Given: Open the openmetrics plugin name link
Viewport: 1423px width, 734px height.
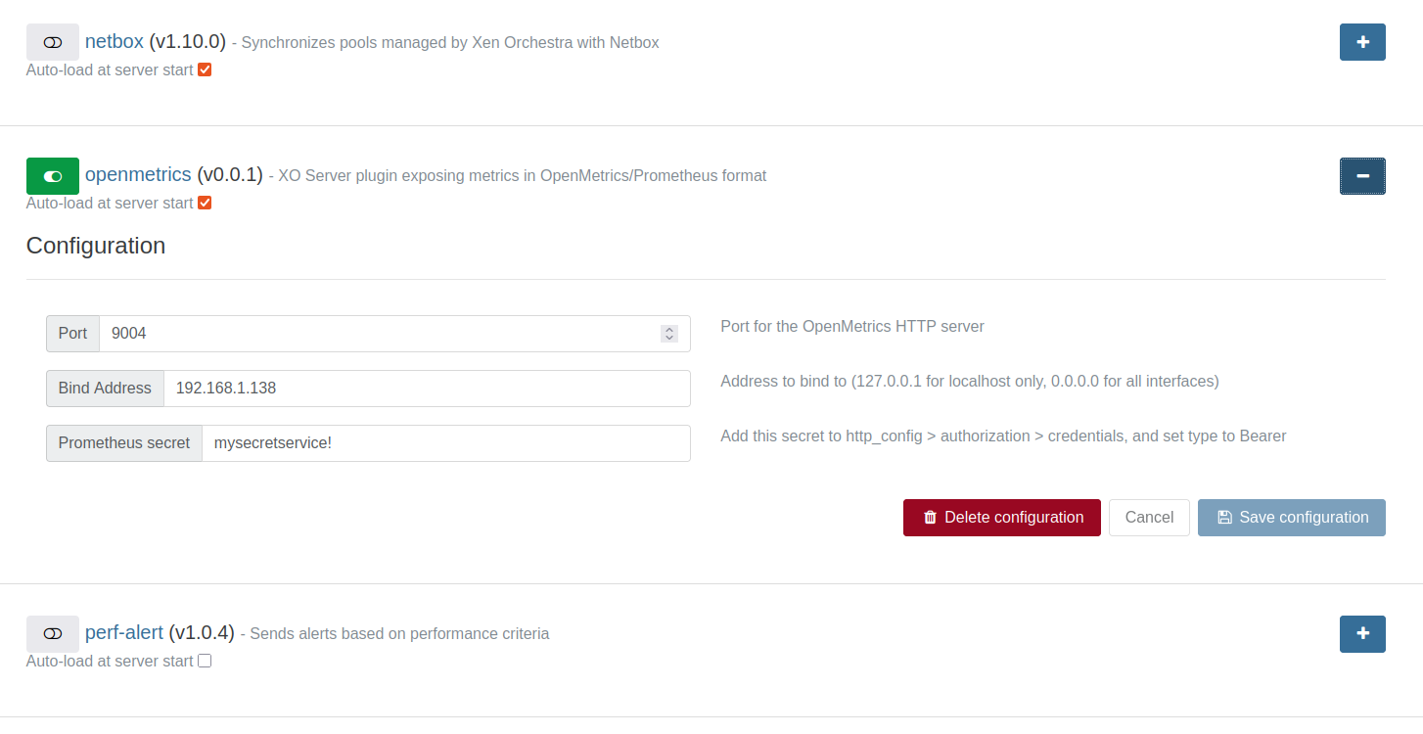Looking at the screenshot, I should [x=138, y=175].
